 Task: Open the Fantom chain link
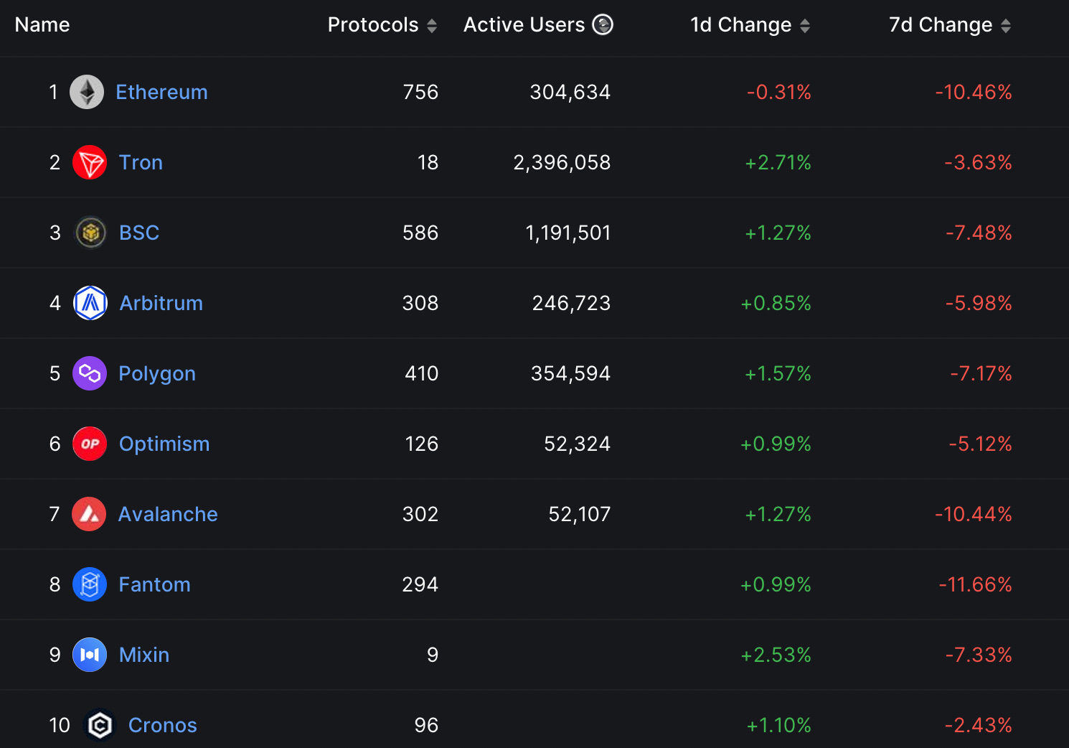click(x=154, y=584)
